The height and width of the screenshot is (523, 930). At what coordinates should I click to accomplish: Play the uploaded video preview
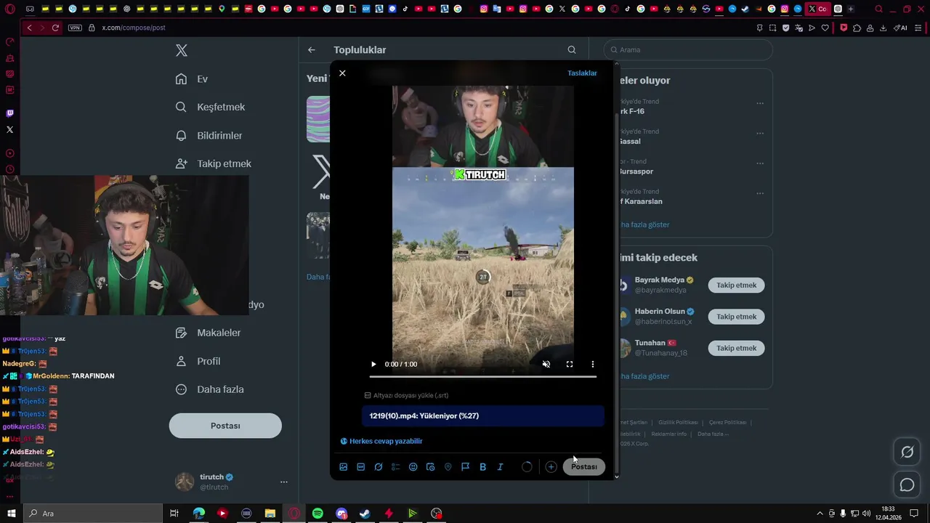(x=373, y=365)
